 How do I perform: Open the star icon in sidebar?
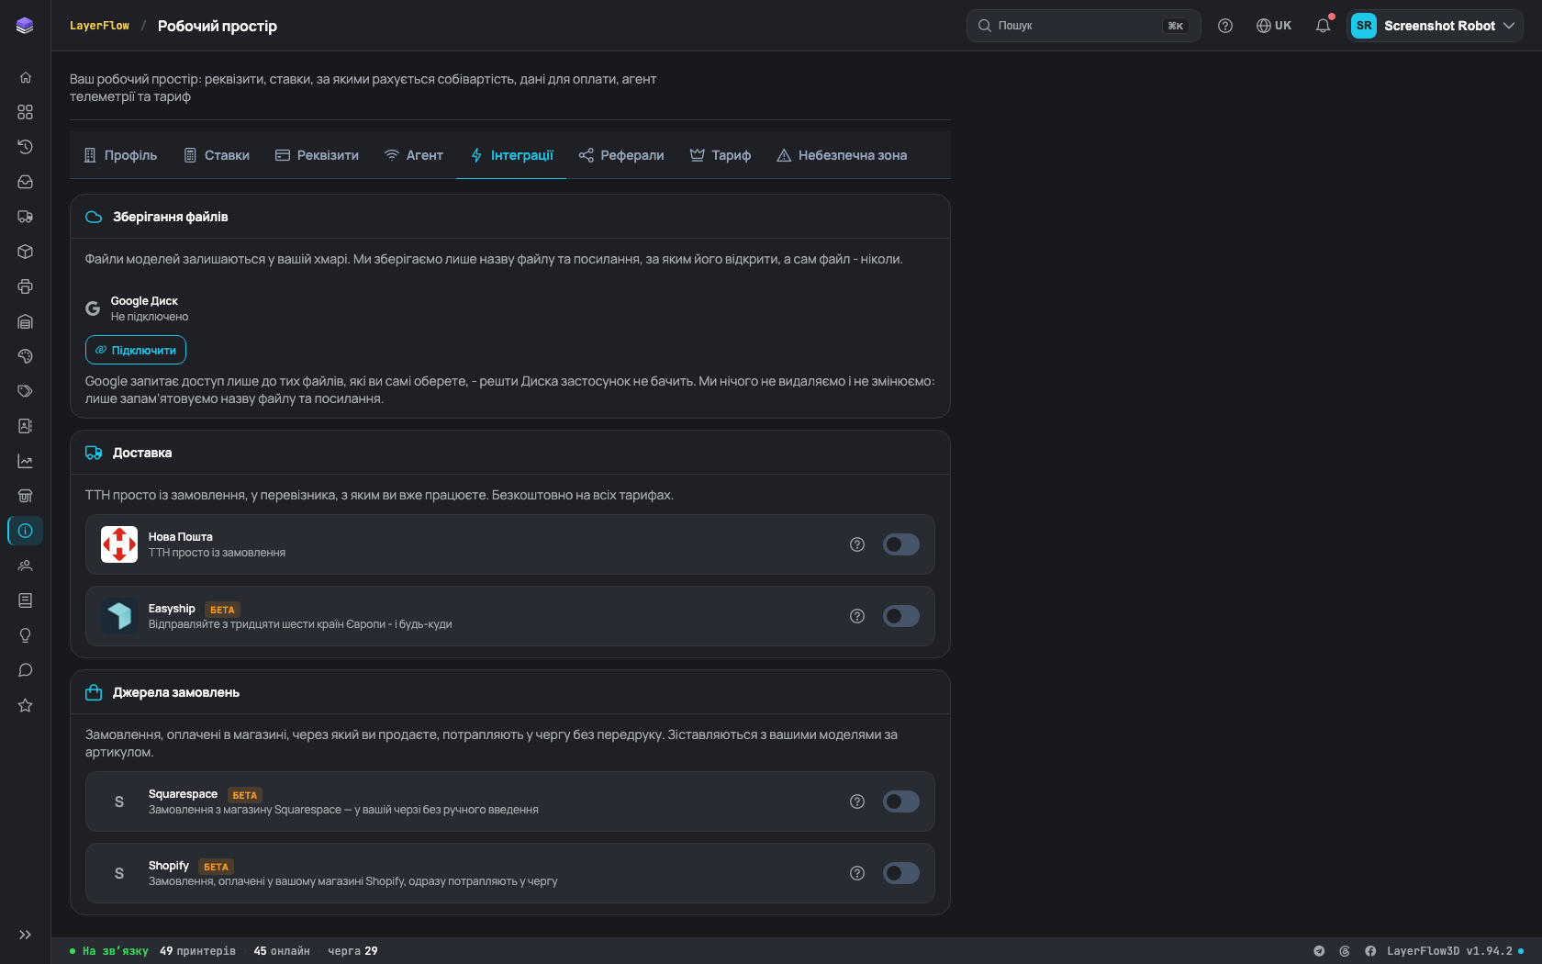coord(25,705)
